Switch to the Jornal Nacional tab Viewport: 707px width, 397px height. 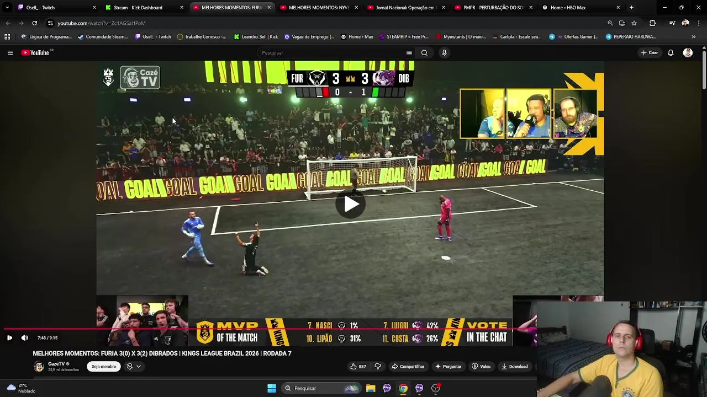pos(405,8)
